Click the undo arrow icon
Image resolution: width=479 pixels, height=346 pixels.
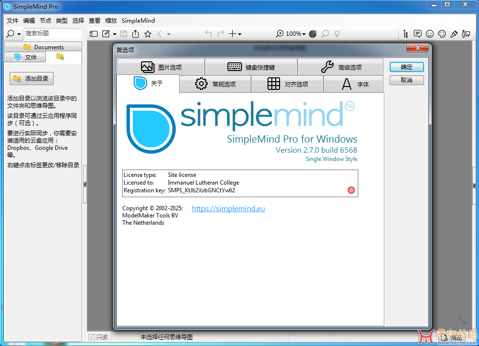point(208,34)
